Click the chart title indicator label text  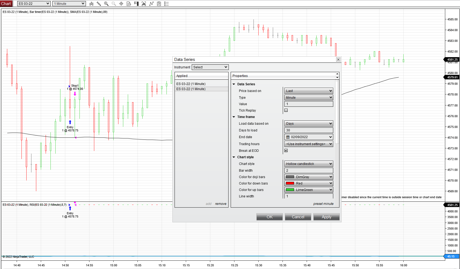(x=55, y=12)
